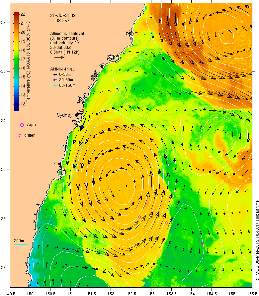Click the Sydney city label

pos(64,115)
